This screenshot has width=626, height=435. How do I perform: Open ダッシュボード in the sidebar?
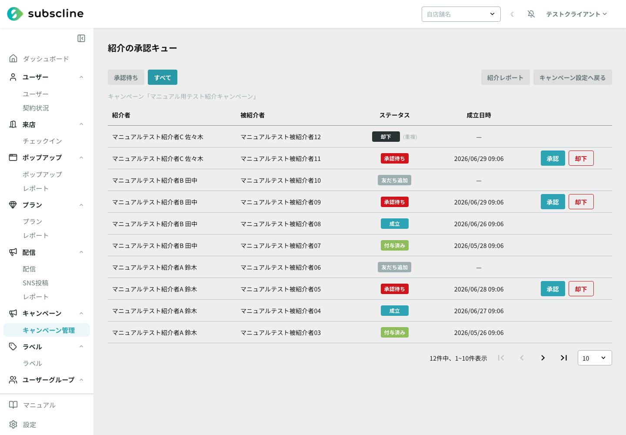pyautogui.click(x=47, y=59)
